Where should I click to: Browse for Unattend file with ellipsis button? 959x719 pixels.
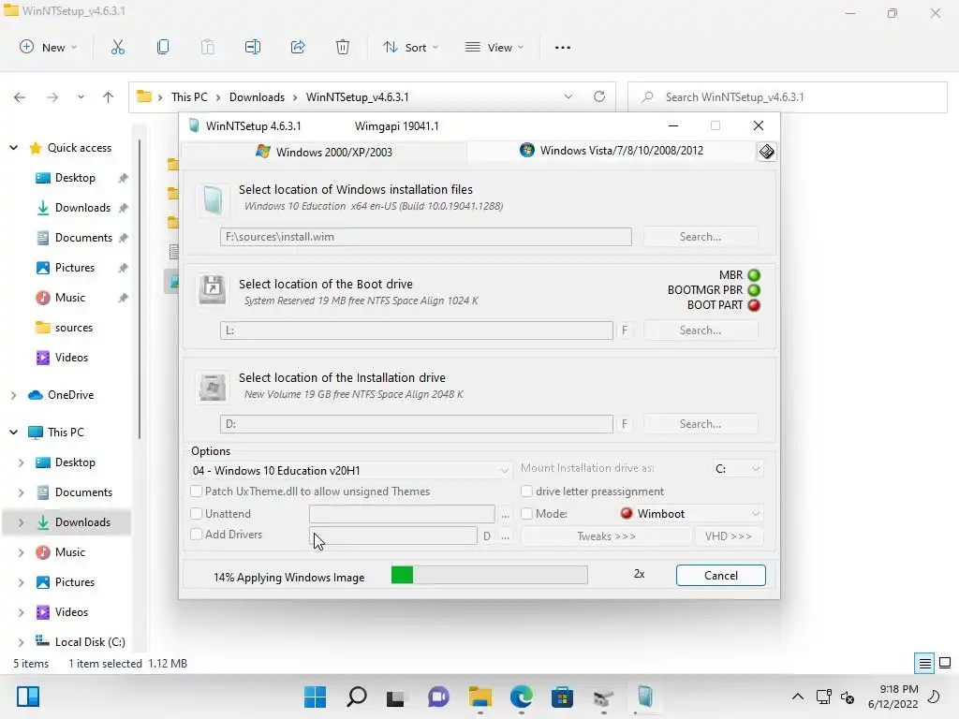tap(505, 515)
